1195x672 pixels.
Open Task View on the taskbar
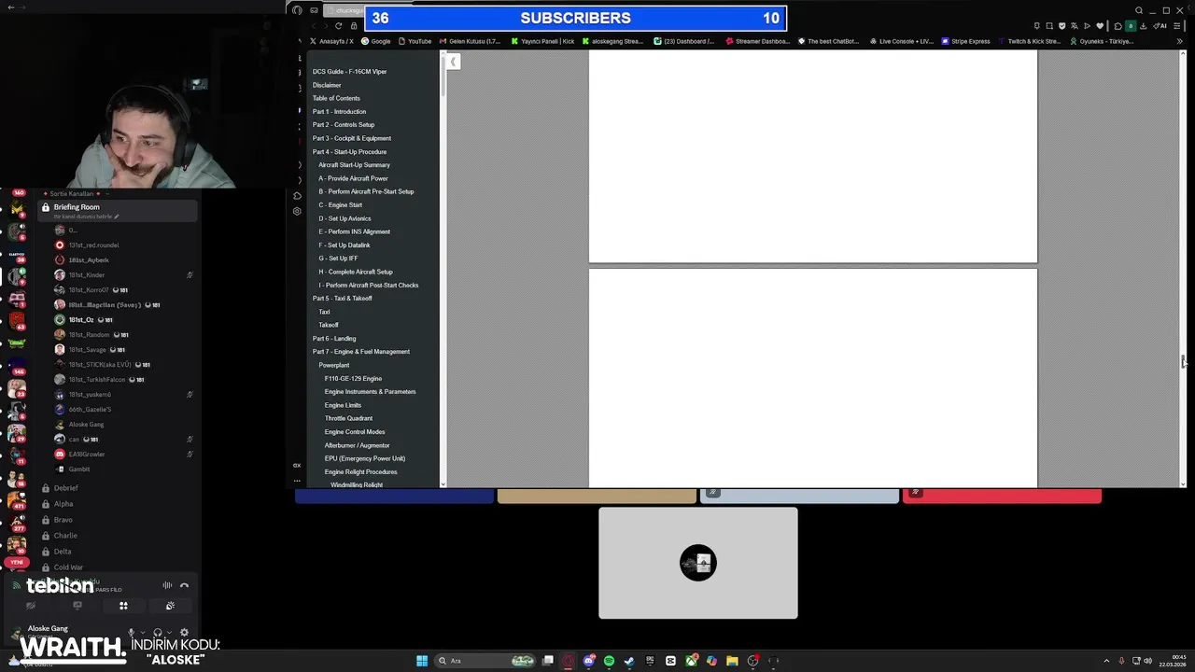(x=548, y=661)
